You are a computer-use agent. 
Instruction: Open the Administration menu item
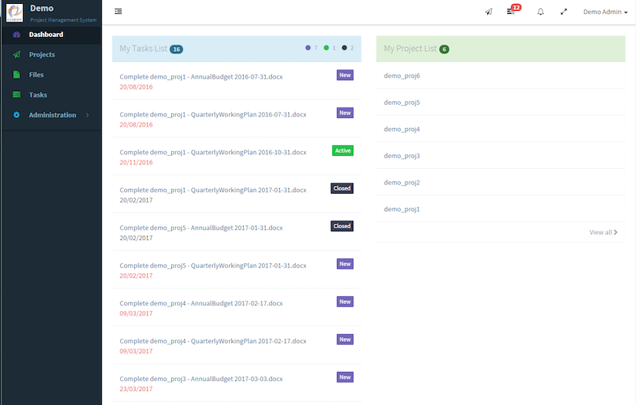coord(52,115)
